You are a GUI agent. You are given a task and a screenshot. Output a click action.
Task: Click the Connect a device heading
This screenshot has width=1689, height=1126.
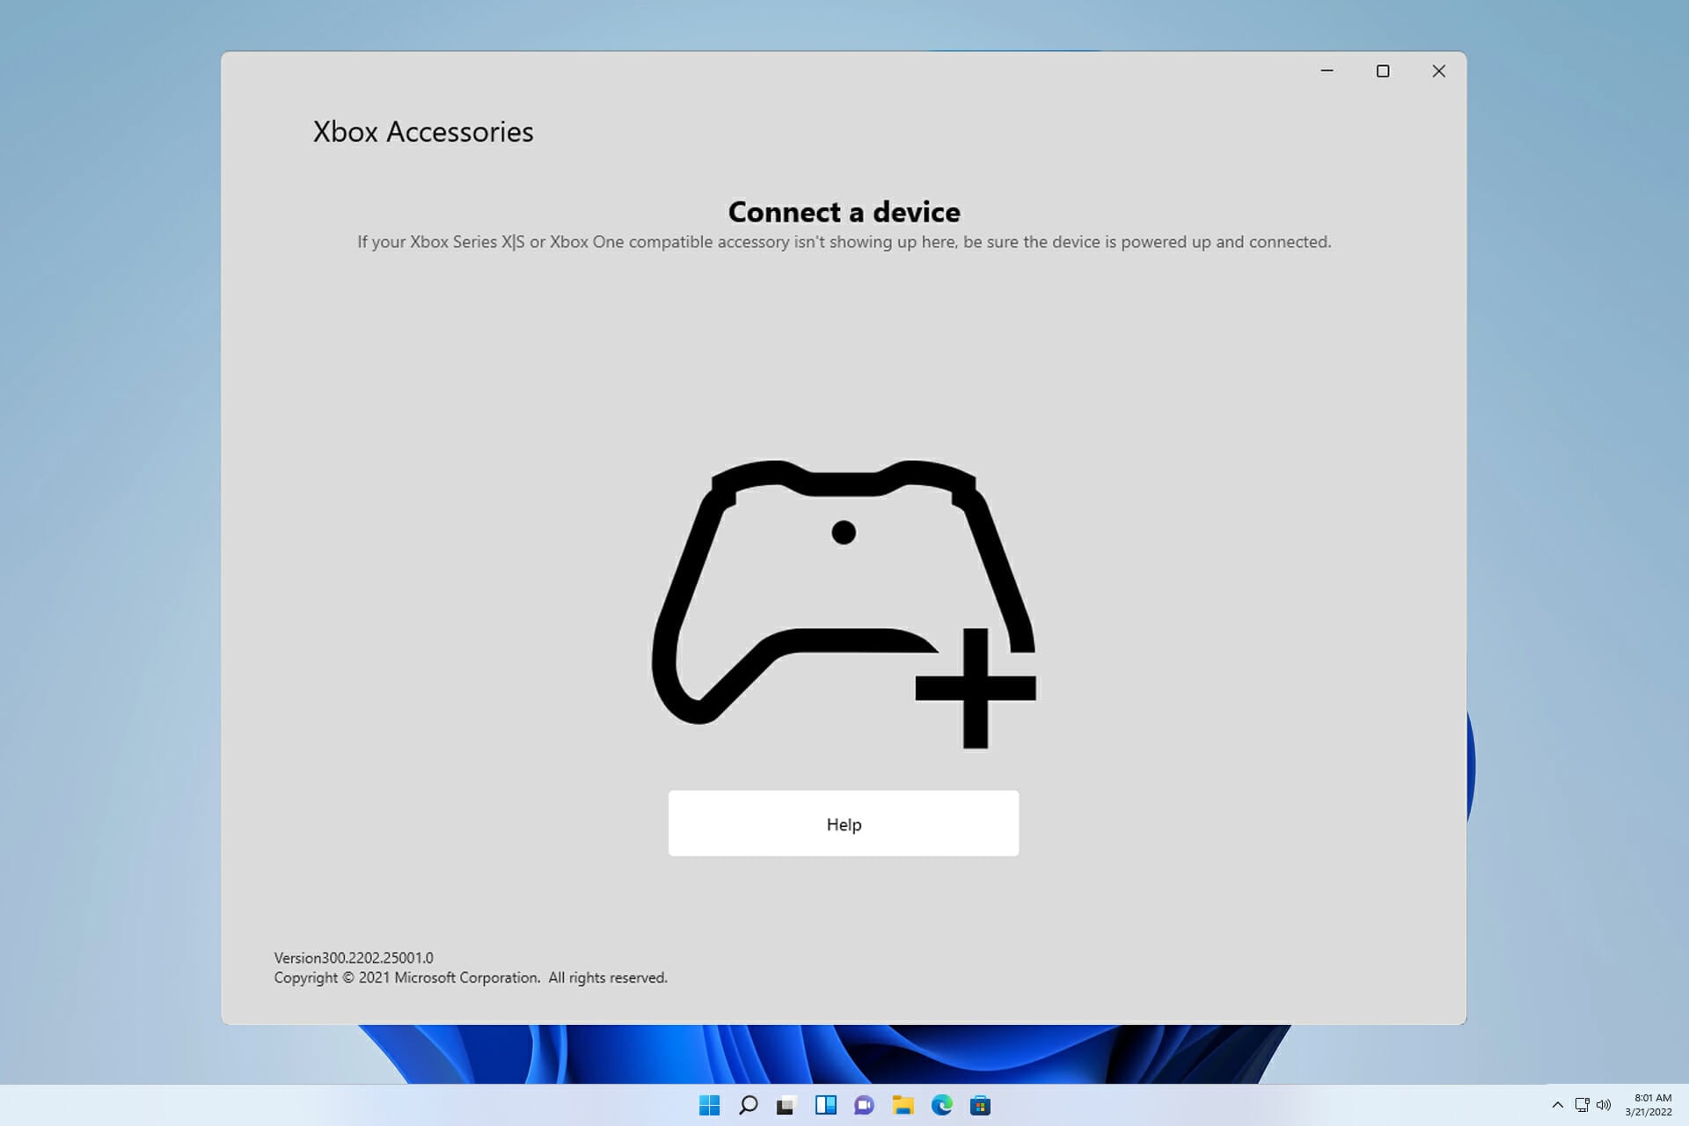coord(844,211)
